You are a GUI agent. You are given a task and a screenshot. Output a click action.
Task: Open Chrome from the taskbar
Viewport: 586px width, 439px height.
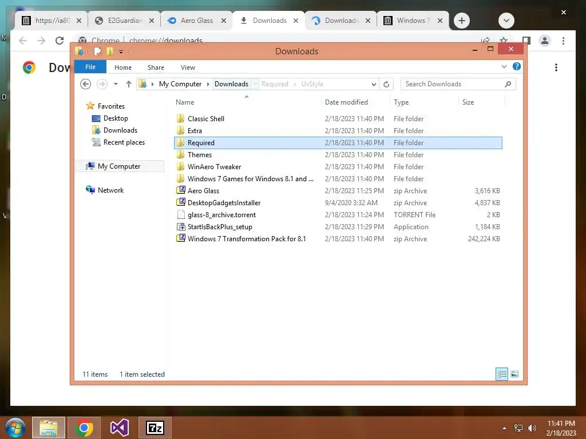pos(84,428)
